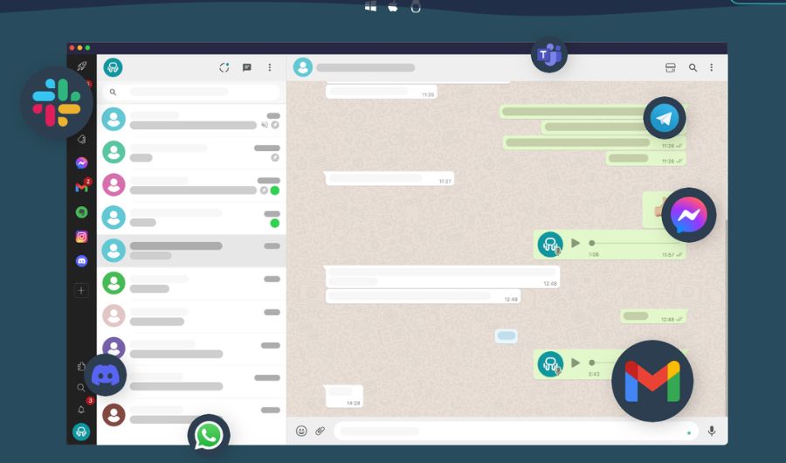Open the first chat with muted speaker icon

click(x=191, y=120)
